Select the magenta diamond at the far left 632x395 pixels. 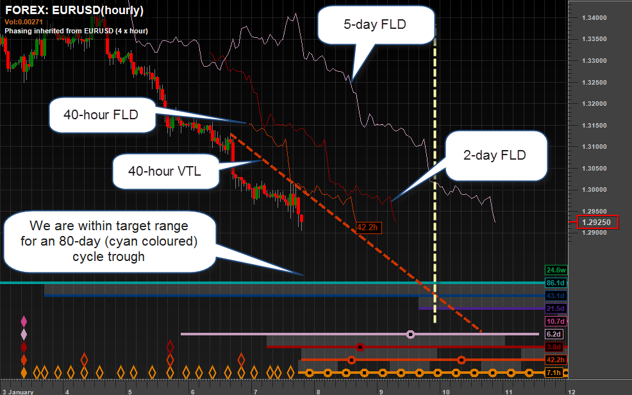(x=24, y=321)
